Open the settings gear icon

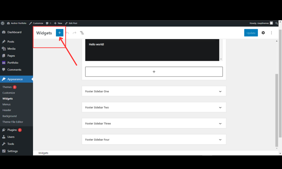(263, 33)
